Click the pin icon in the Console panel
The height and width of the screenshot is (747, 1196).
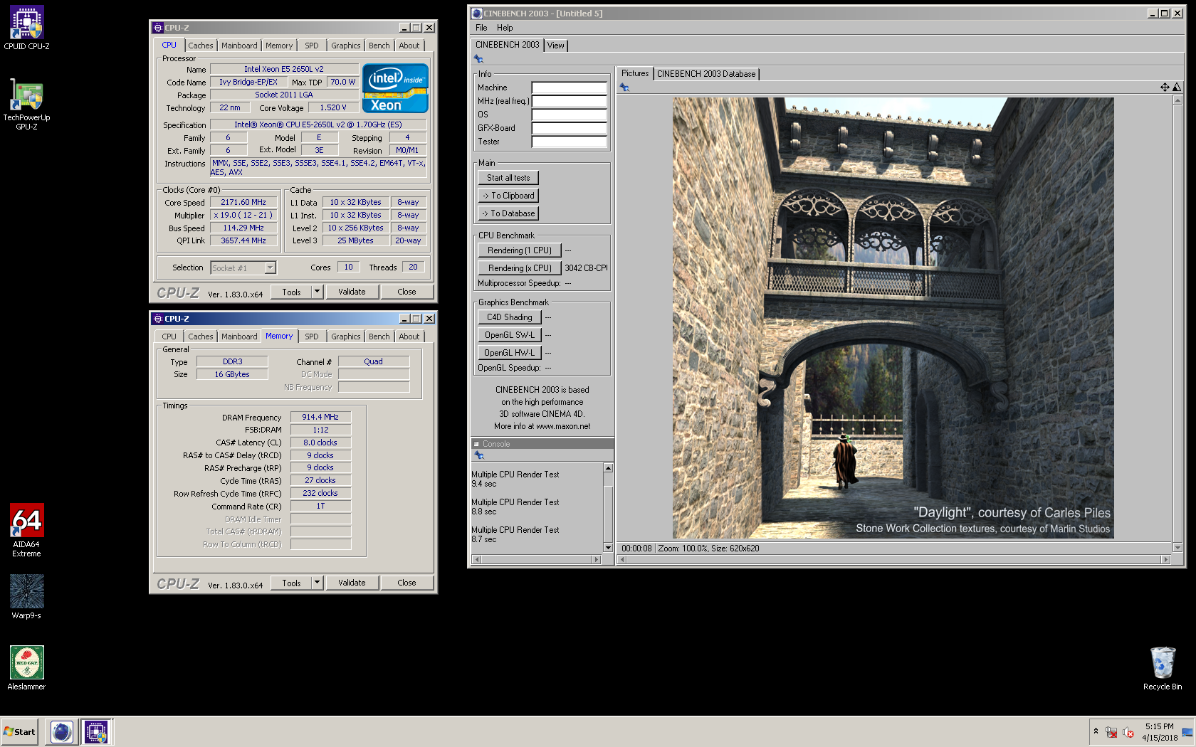479,455
